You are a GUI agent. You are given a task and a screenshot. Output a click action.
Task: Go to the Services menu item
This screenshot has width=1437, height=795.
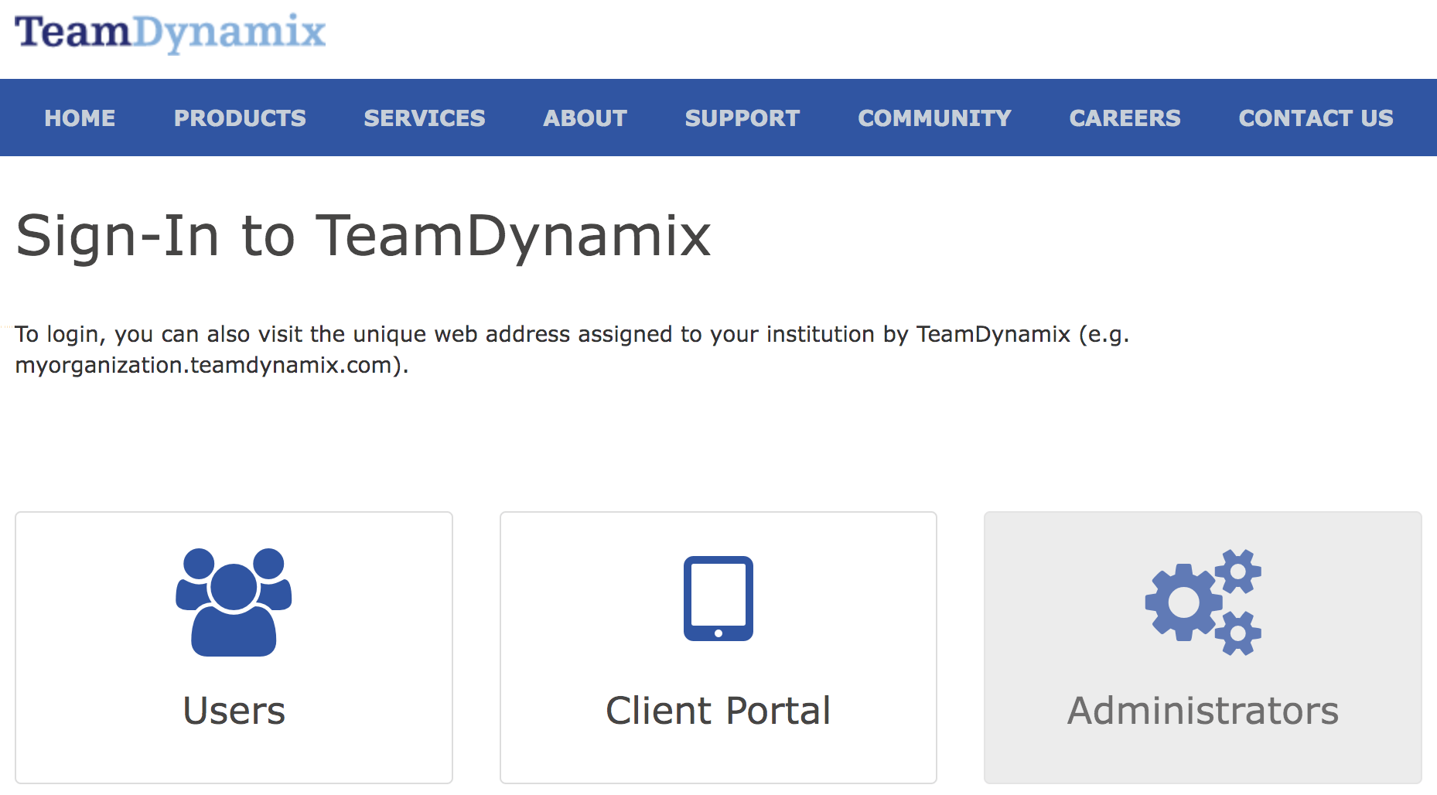[425, 118]
